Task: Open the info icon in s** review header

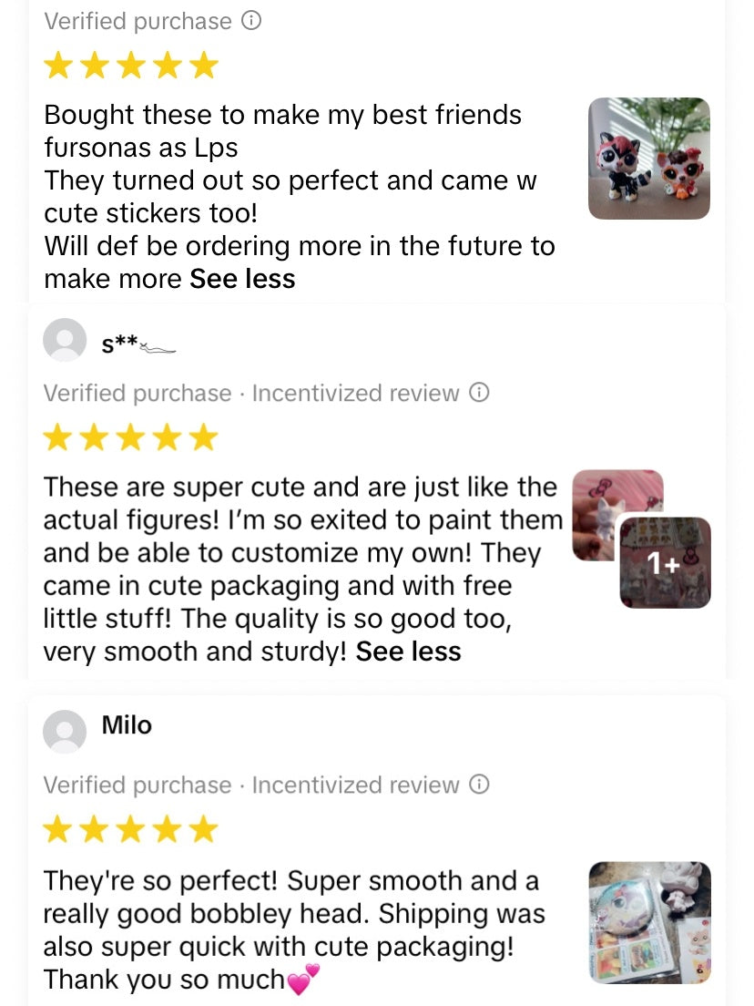Action: (479, 393)
